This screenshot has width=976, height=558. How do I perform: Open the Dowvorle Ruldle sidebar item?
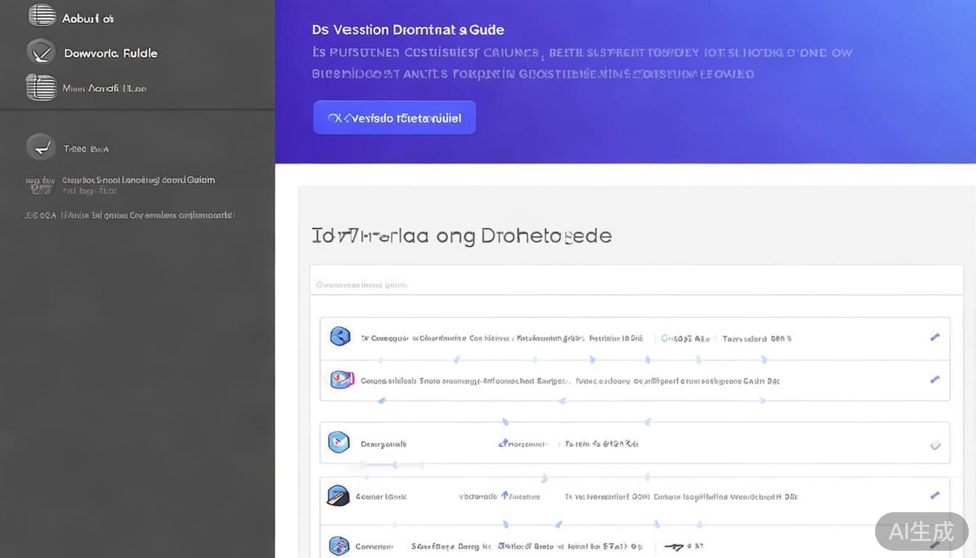(x=110, y=53)
